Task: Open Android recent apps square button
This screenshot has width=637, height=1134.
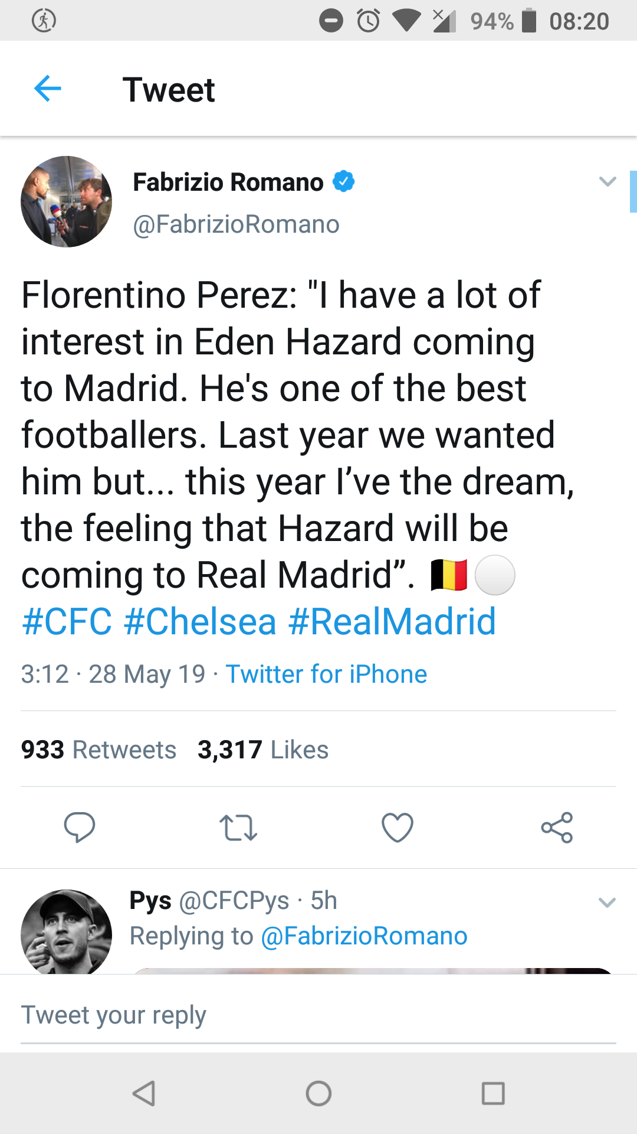Action: (493, 1093)
